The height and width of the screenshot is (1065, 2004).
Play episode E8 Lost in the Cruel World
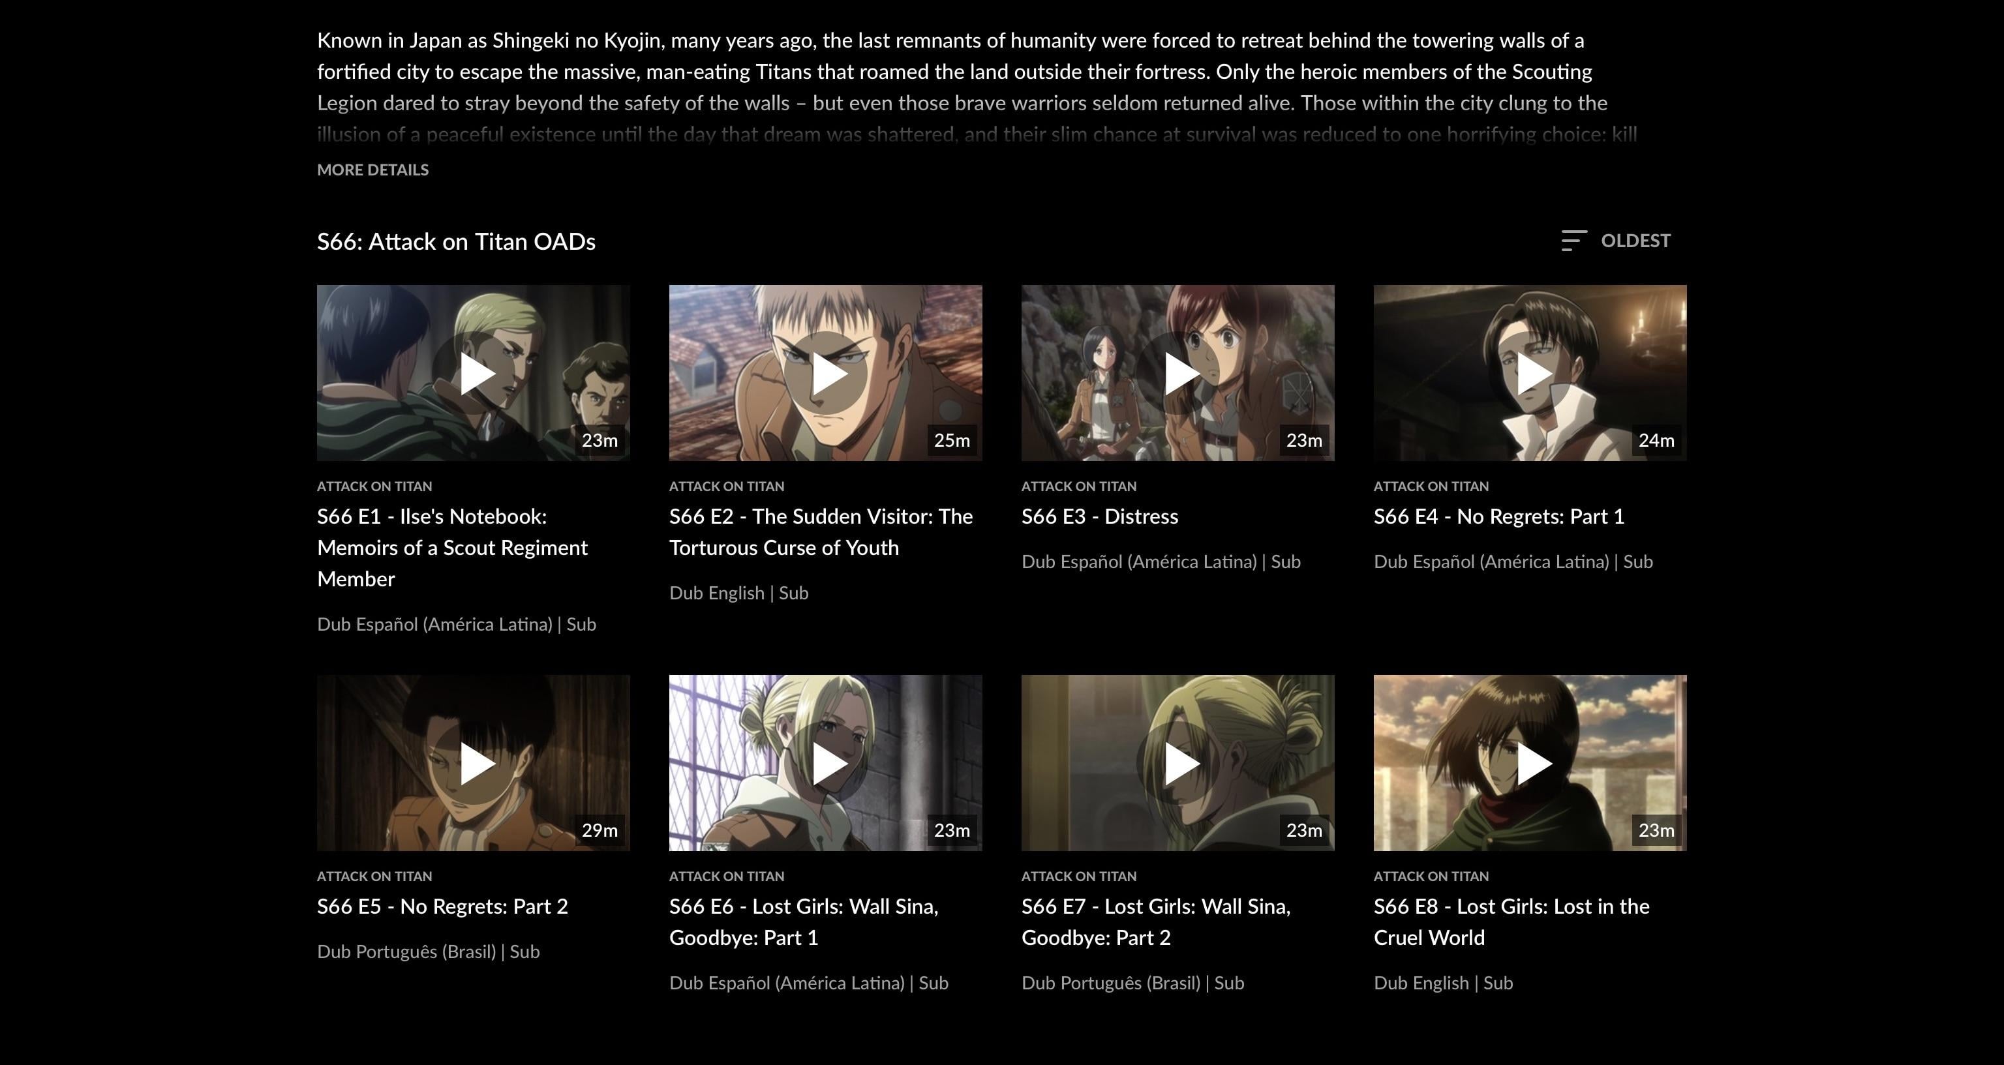(x=1530, y=762)
